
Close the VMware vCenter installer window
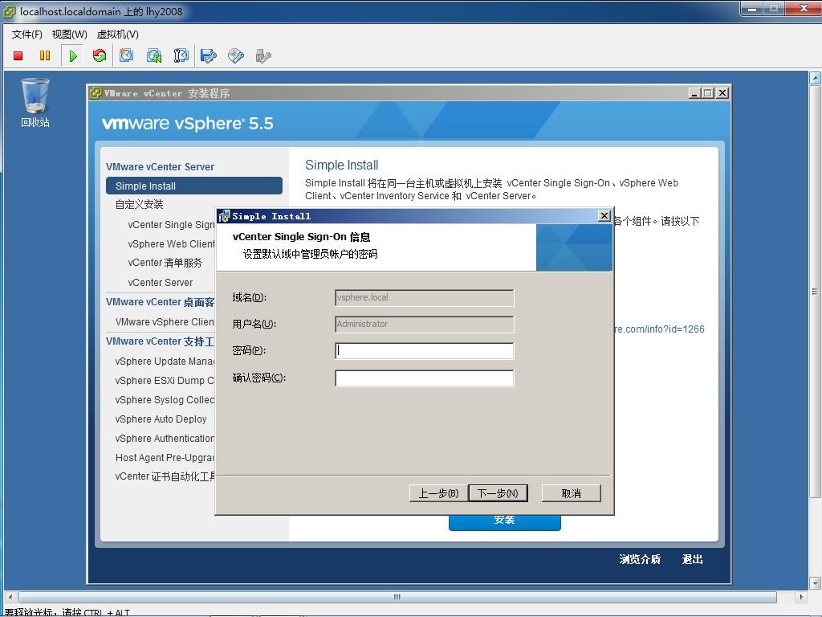722,93
